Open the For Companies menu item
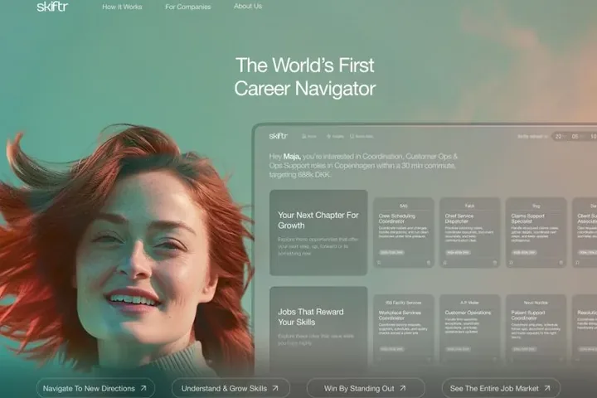597x398 pixels. pos(187,7)
